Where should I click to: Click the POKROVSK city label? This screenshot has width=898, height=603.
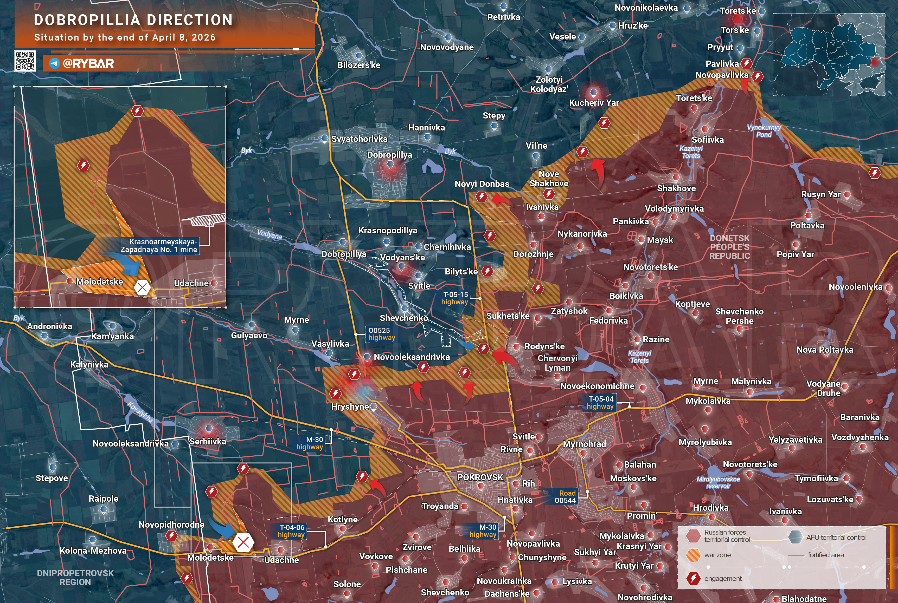tap(480, 477)
